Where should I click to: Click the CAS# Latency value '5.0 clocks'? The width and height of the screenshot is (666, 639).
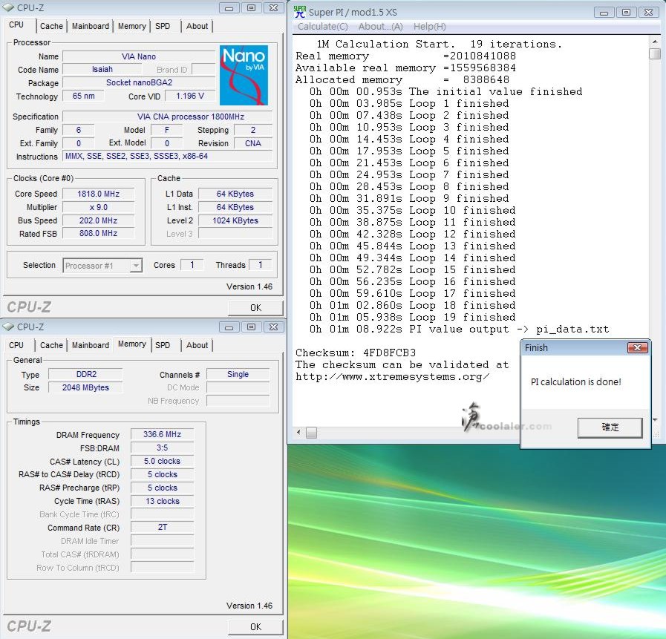click(163, 461)
